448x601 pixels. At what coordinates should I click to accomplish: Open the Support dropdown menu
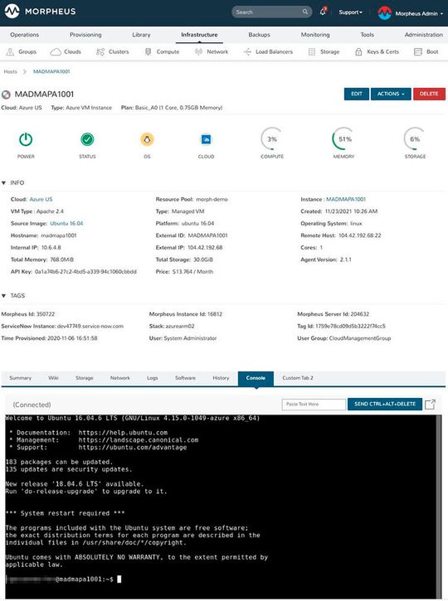pyautogui.click(x=350, y=12)
